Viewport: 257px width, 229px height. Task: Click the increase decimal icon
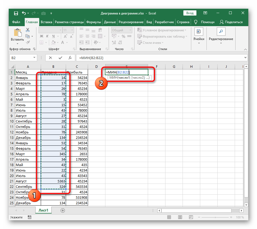click(x=114, y=42)
